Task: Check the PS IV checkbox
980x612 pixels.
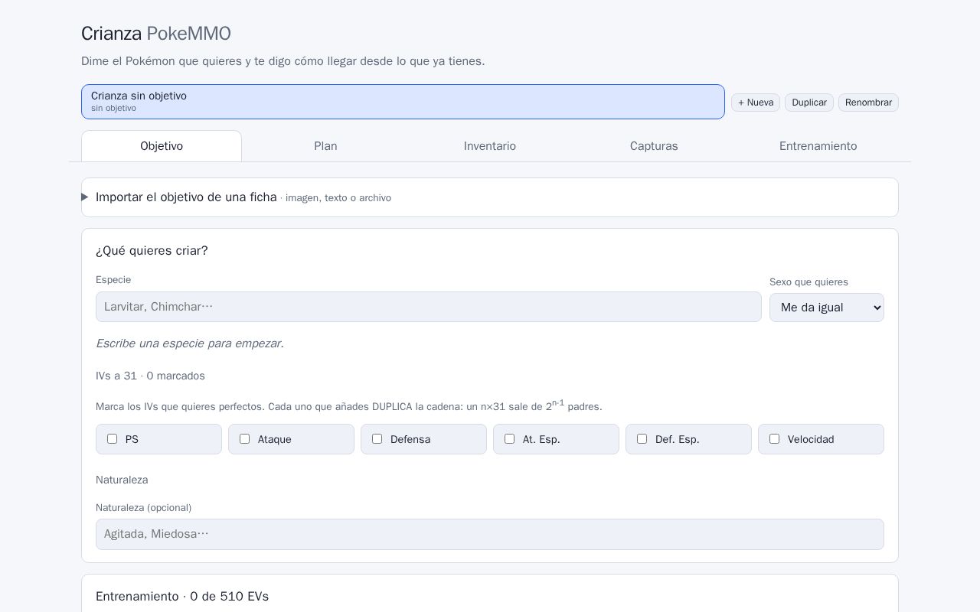Action: 113,439
